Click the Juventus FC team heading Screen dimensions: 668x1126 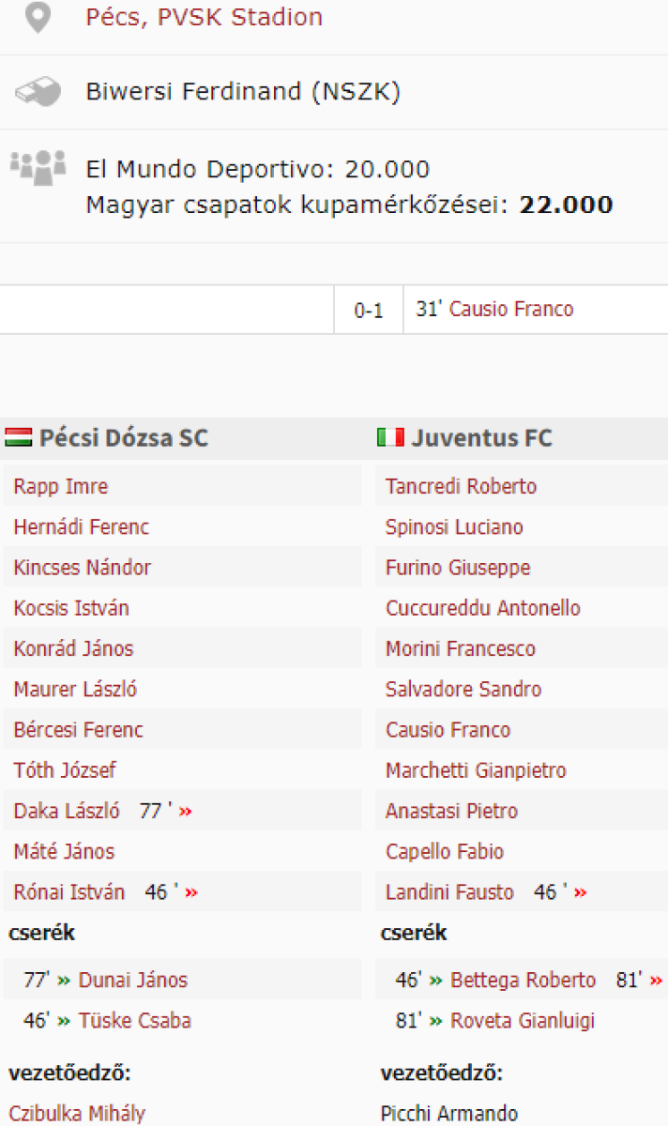481,437
